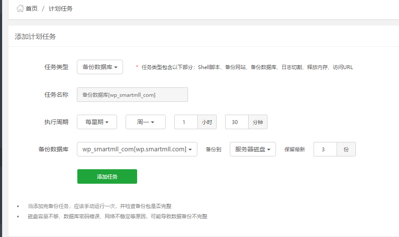399x237 pixels.
Task: Click the 保留最新 count input showing 3
Action: point(325,149)
